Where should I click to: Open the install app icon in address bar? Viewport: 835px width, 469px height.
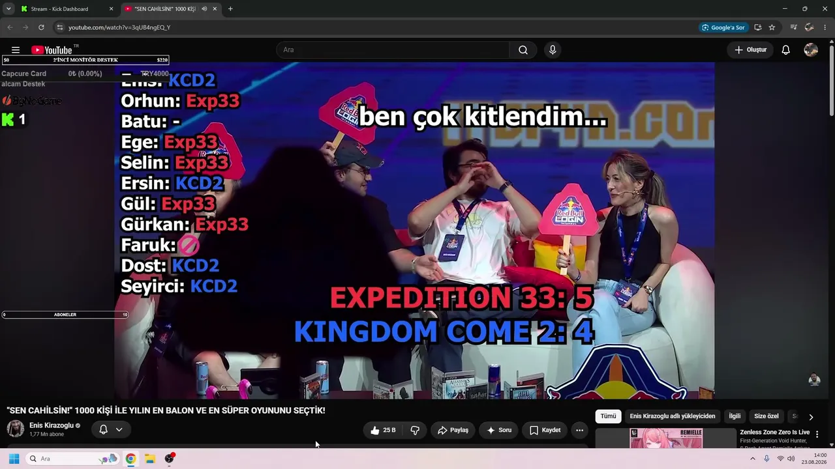tap(757, 27)
